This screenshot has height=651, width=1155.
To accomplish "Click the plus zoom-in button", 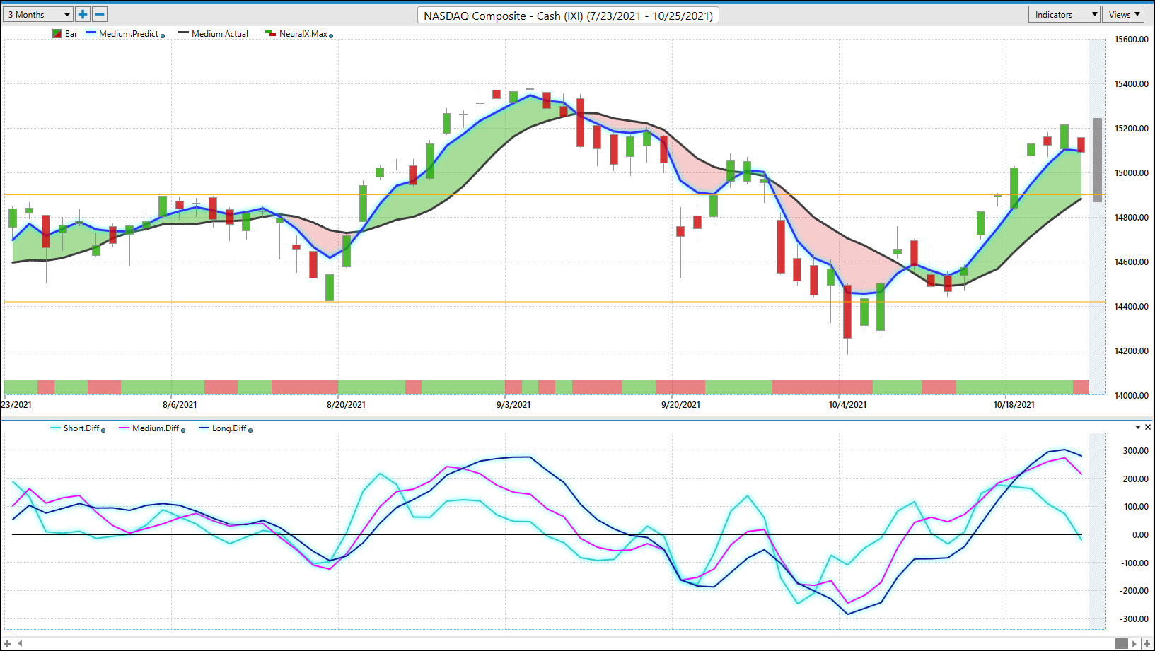I will (x=83, y=14).
